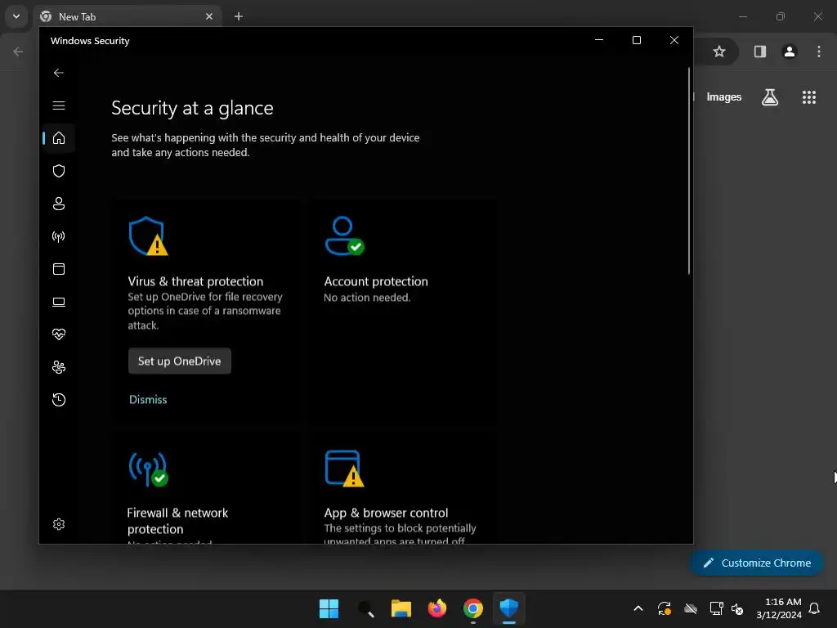Open Family options icon in sidebar
The image size is (837, 628).
(x=59, y=367)
